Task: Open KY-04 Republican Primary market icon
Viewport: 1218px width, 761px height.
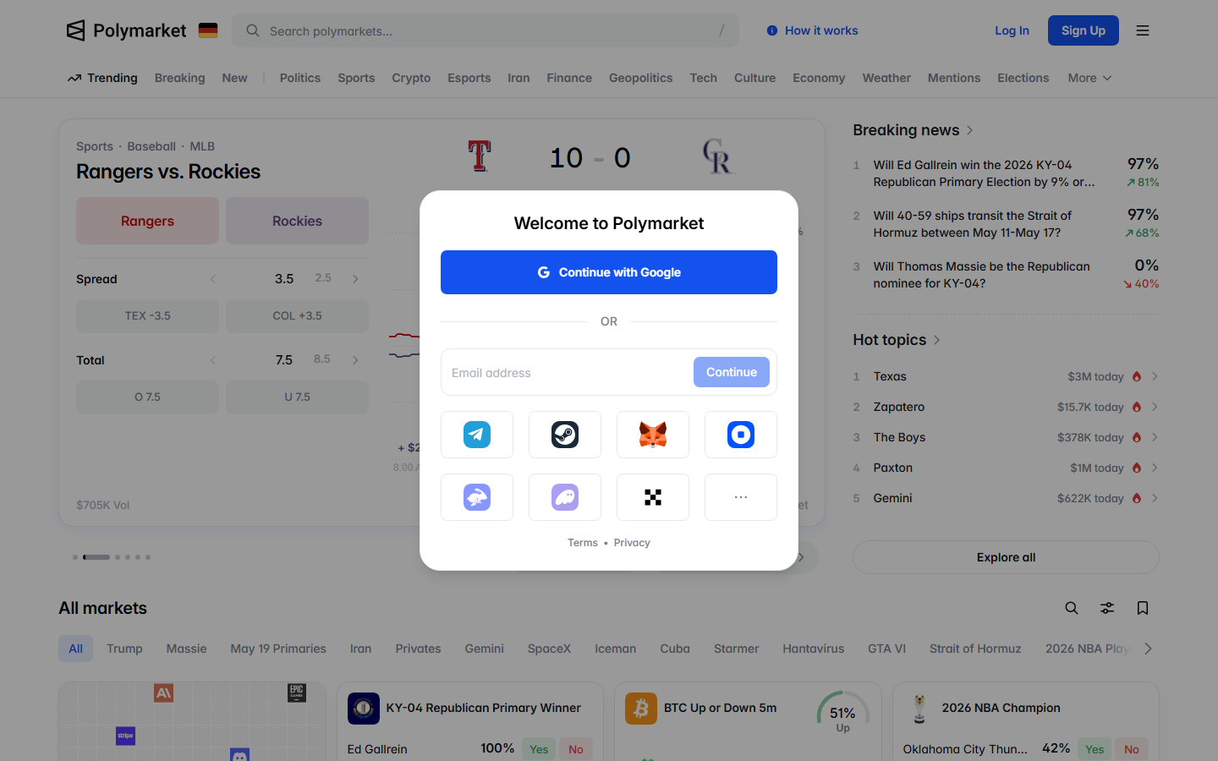Action: click(x=364, y=709)
